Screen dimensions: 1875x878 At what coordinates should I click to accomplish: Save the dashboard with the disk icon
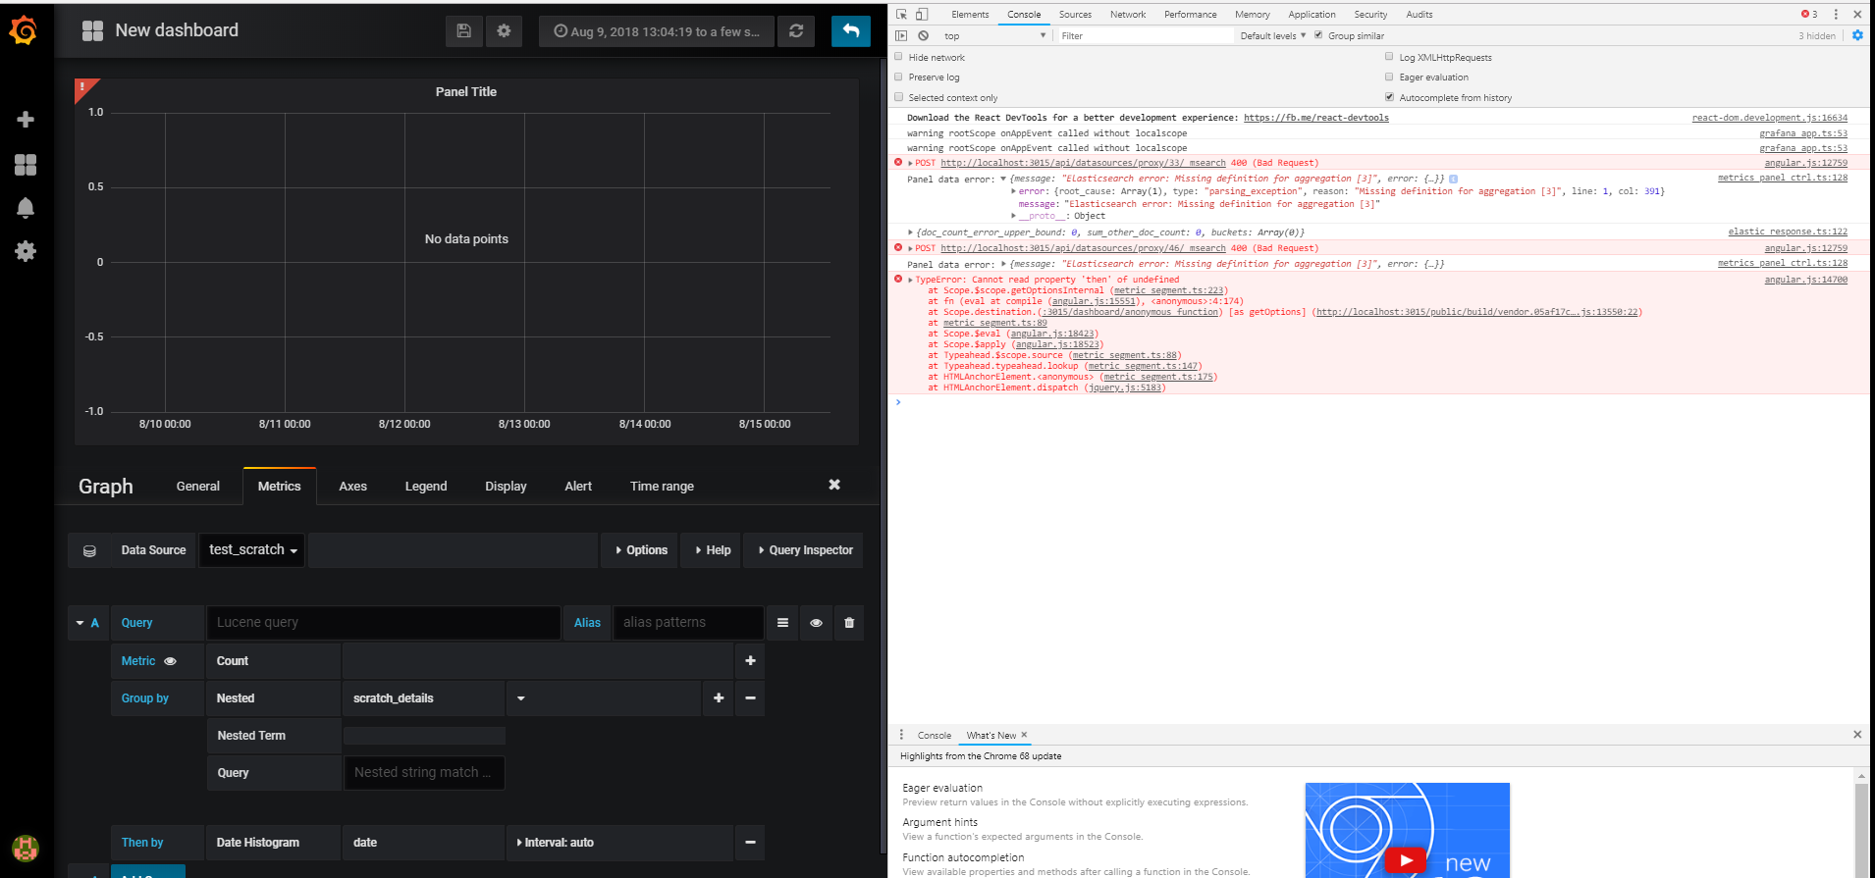[x=464, y=31]
